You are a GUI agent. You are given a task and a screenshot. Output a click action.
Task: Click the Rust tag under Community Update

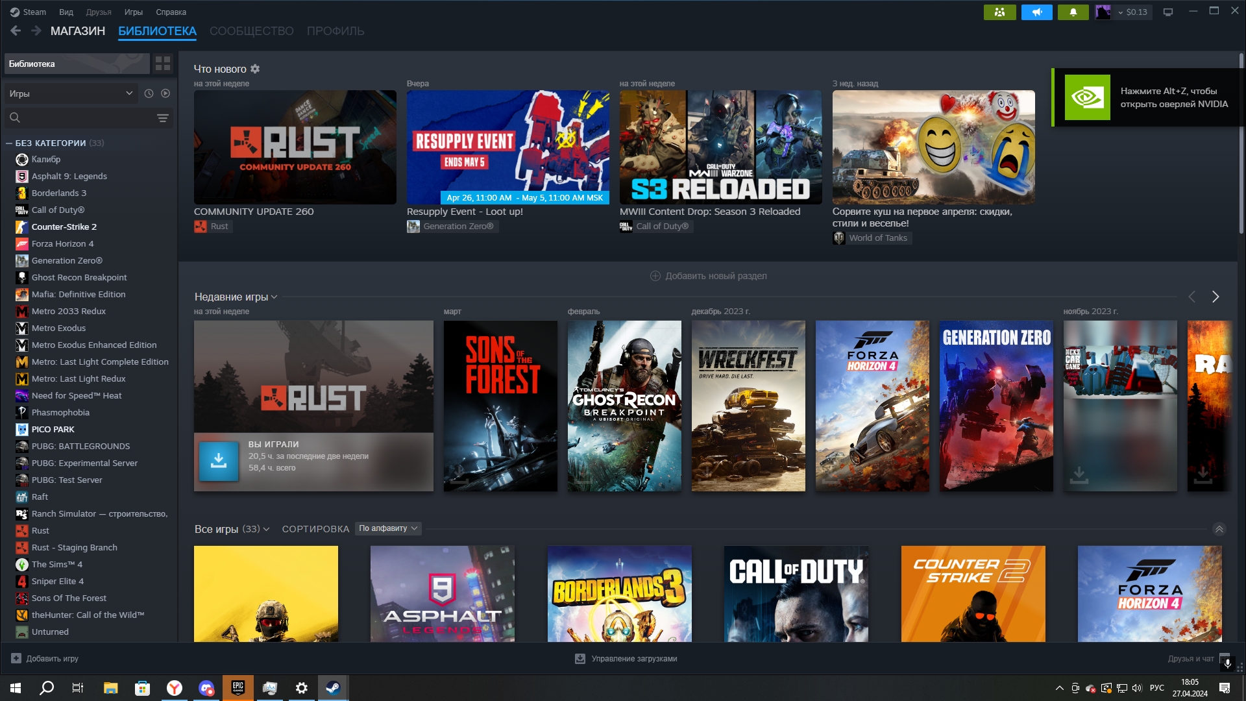tap(213, 227)
